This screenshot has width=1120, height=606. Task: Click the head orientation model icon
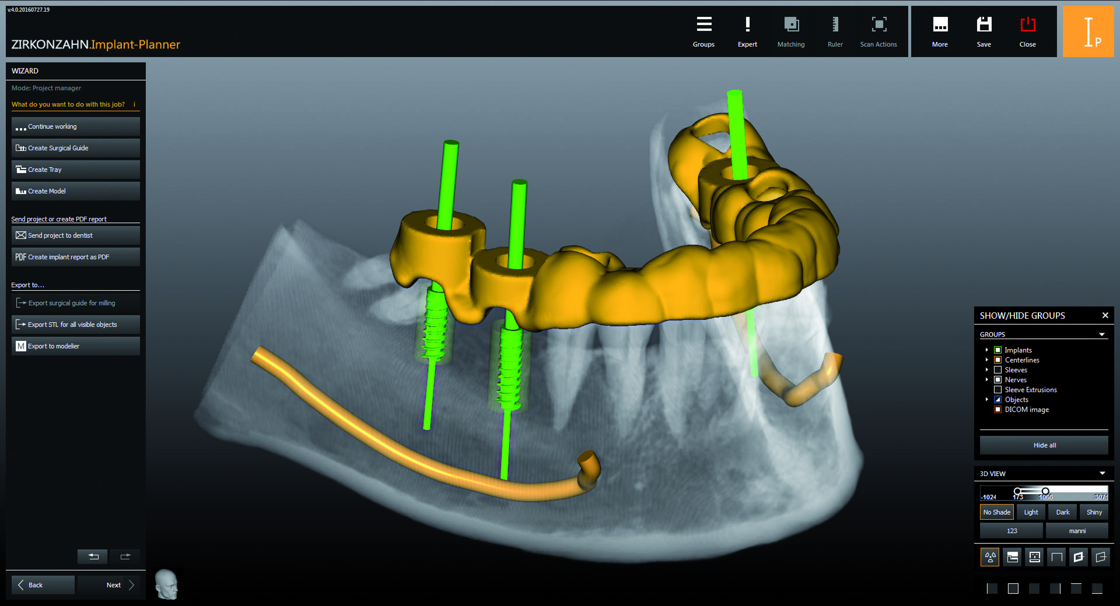click(x=166, y=584)
